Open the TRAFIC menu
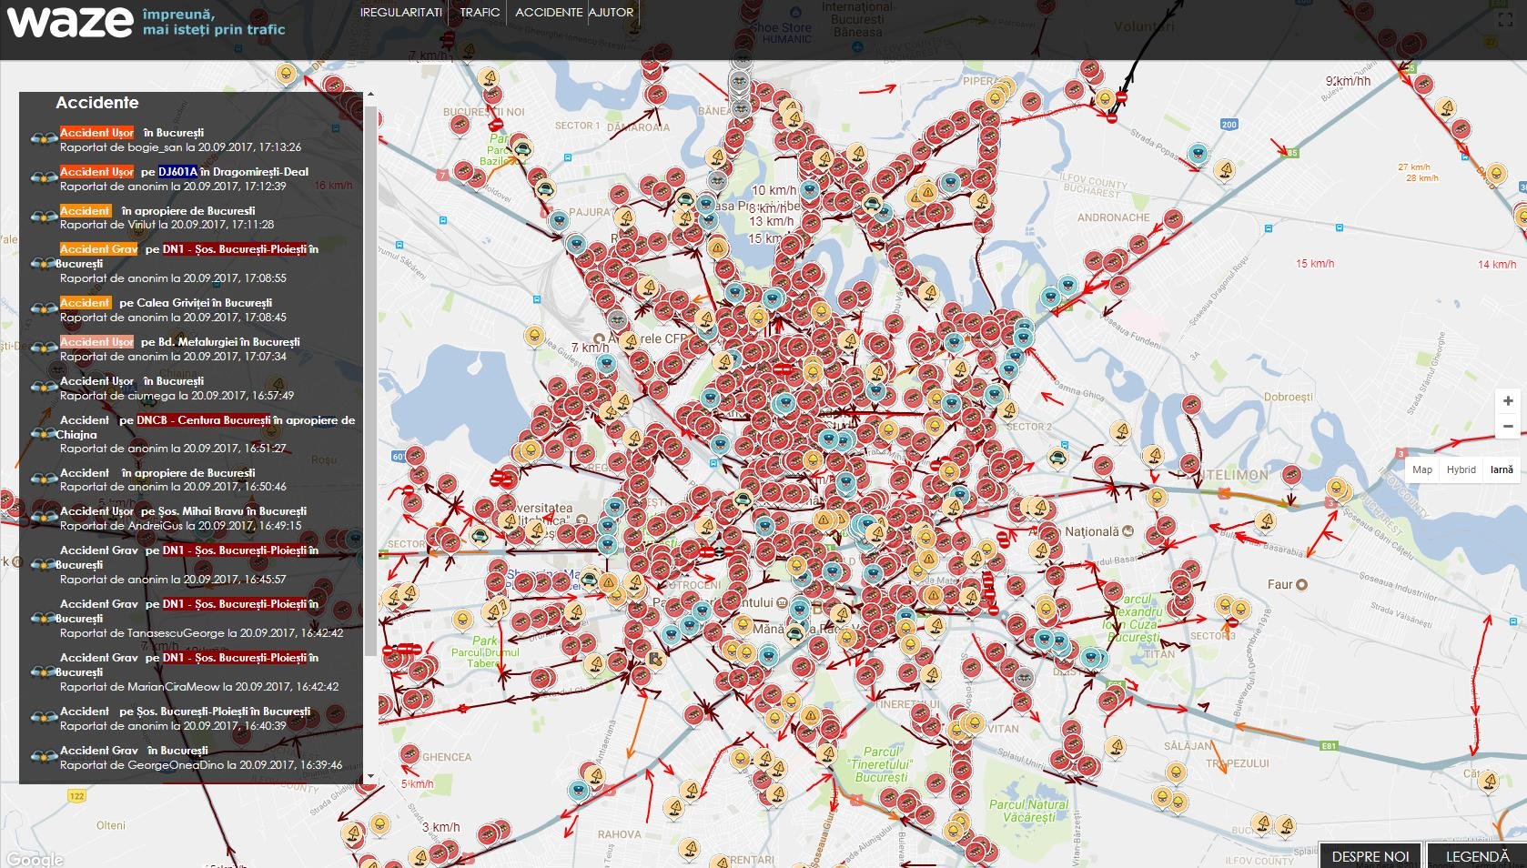Screen dimensions: 1527x868 (x=480, y=12)
